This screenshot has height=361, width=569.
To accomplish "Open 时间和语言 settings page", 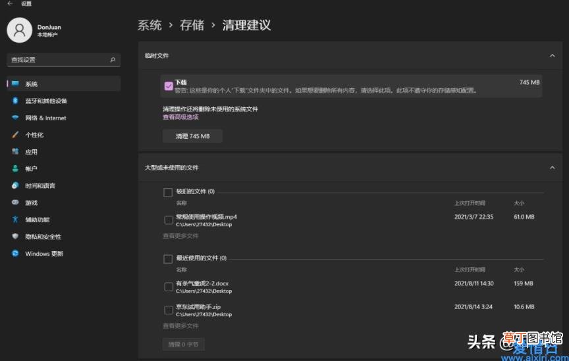I will point(64,185).
